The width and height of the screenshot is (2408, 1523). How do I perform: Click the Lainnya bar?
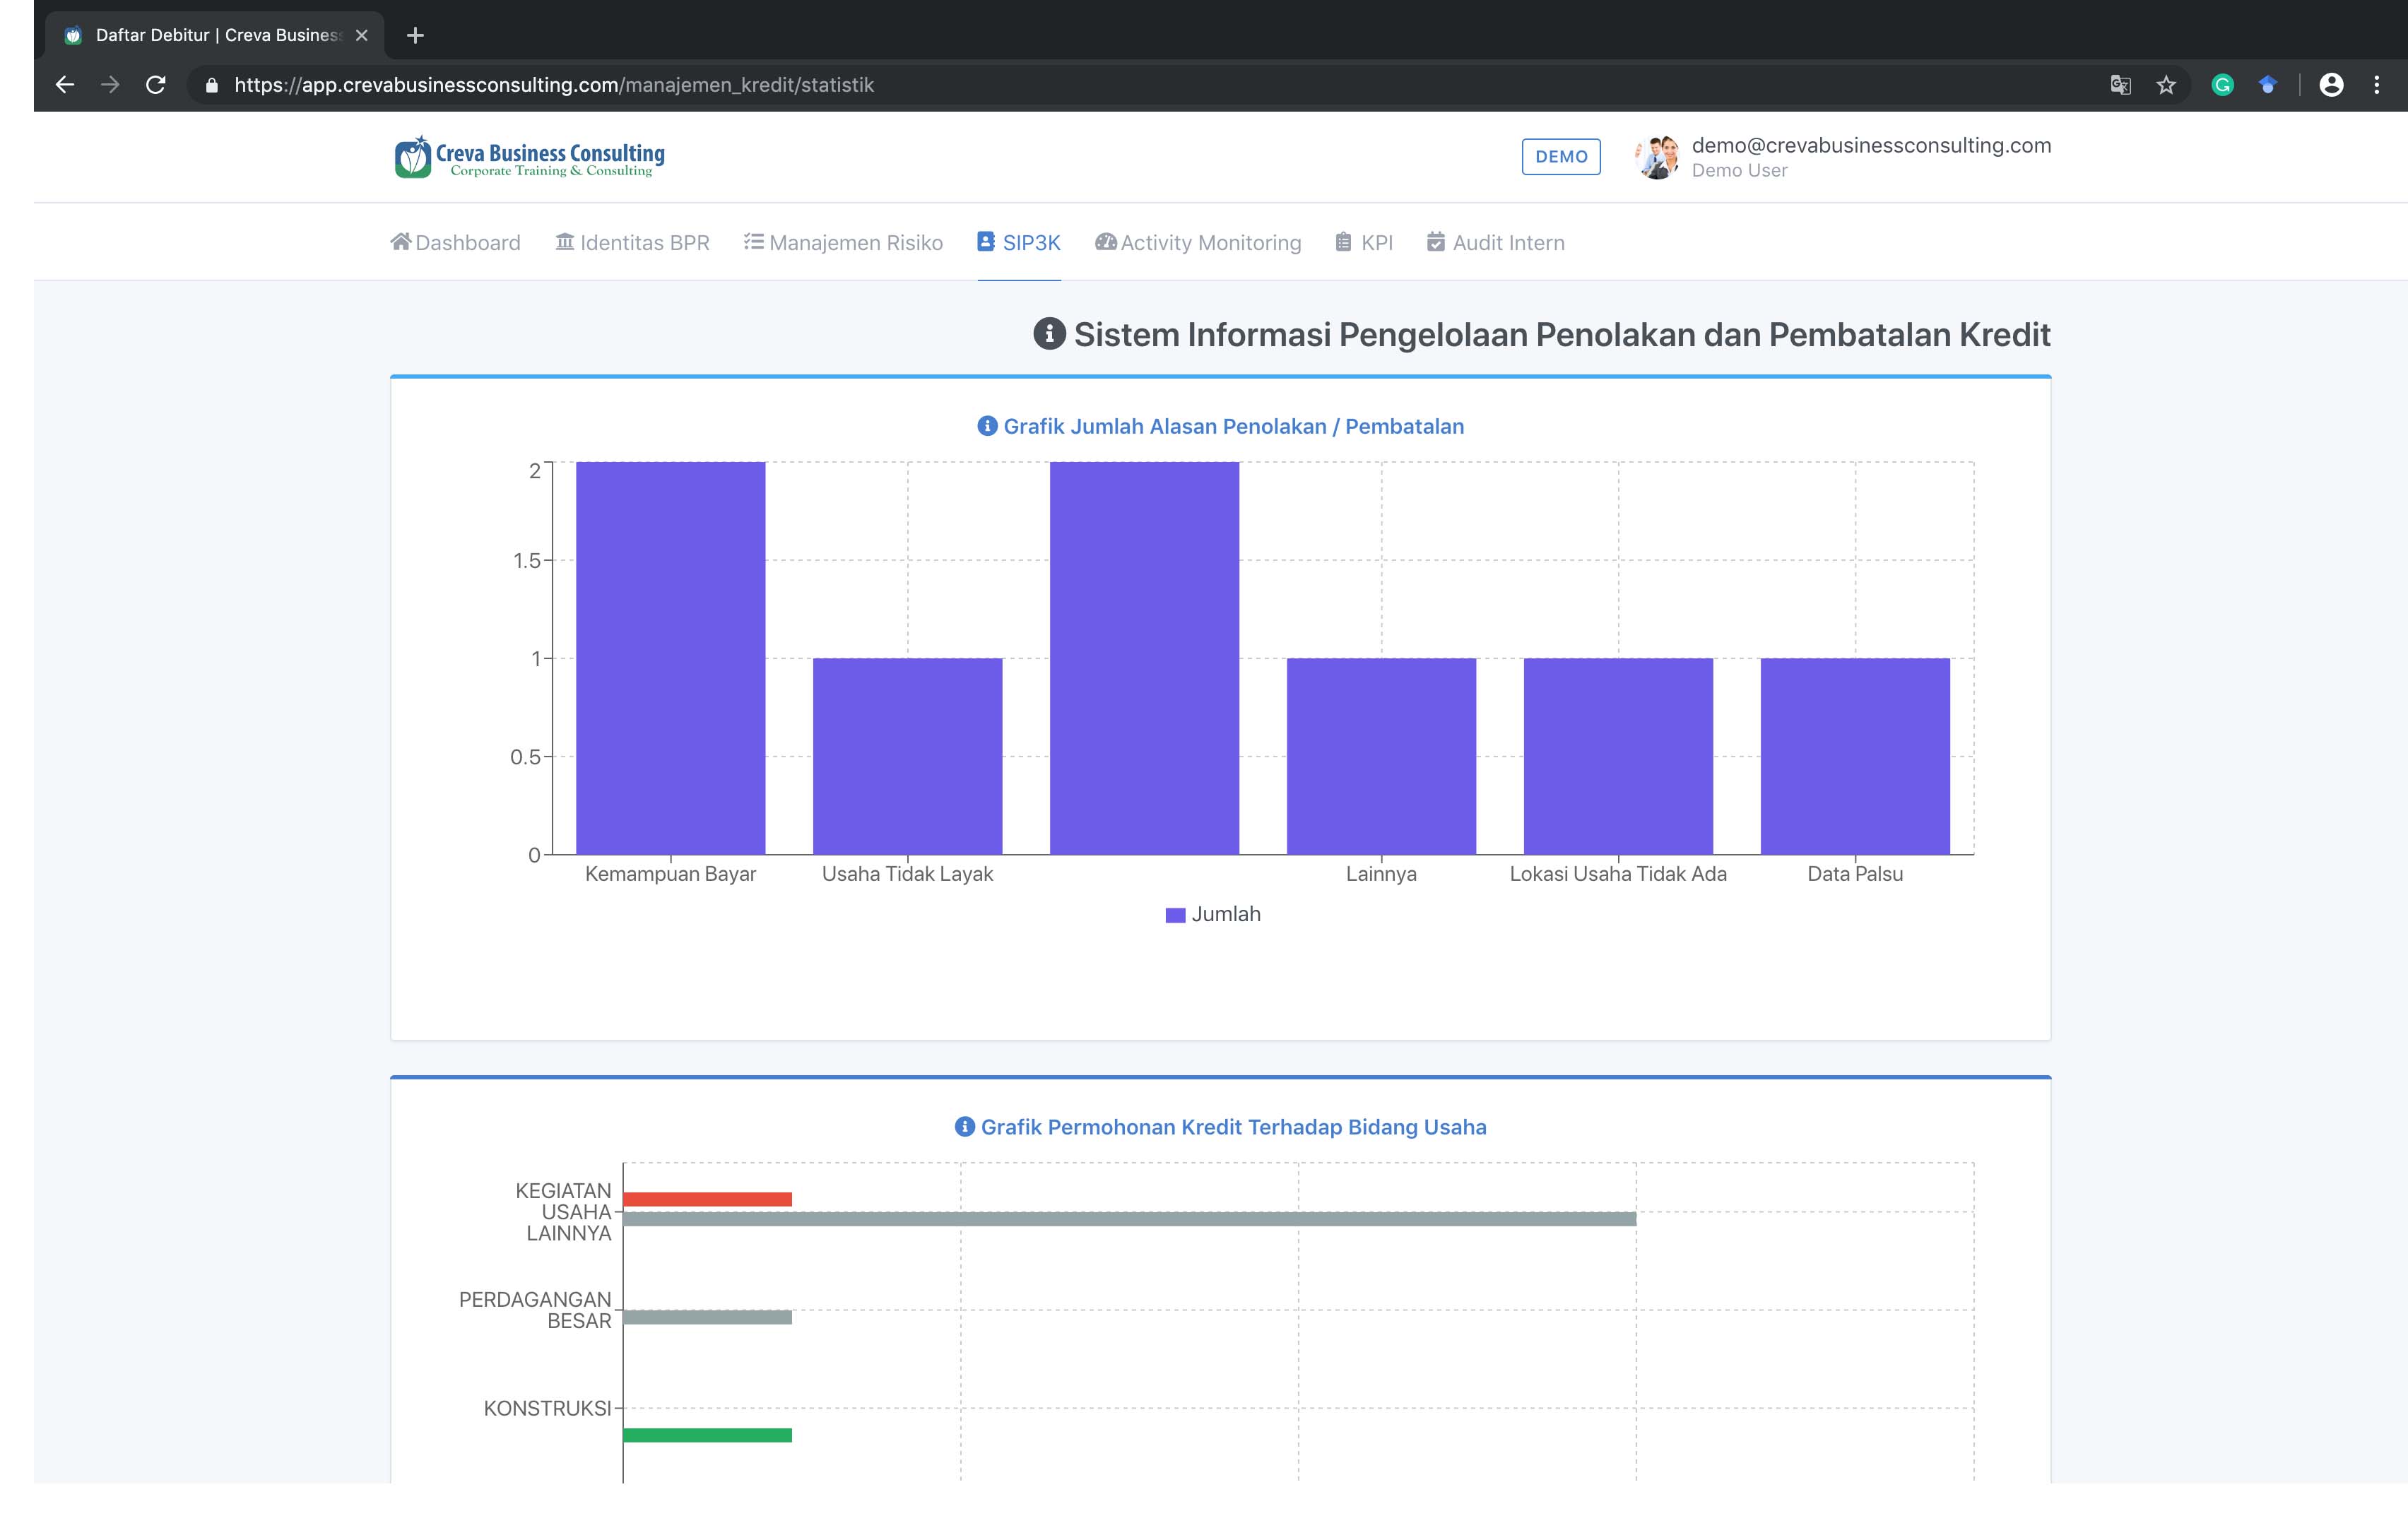1382,756
